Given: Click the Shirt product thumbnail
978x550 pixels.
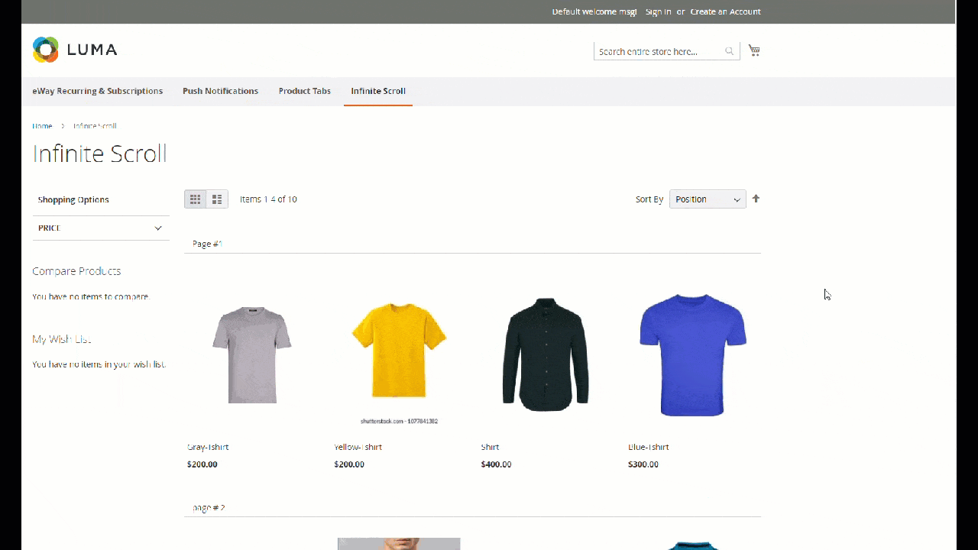Looking at the screenshot, I should click(544, 354).
